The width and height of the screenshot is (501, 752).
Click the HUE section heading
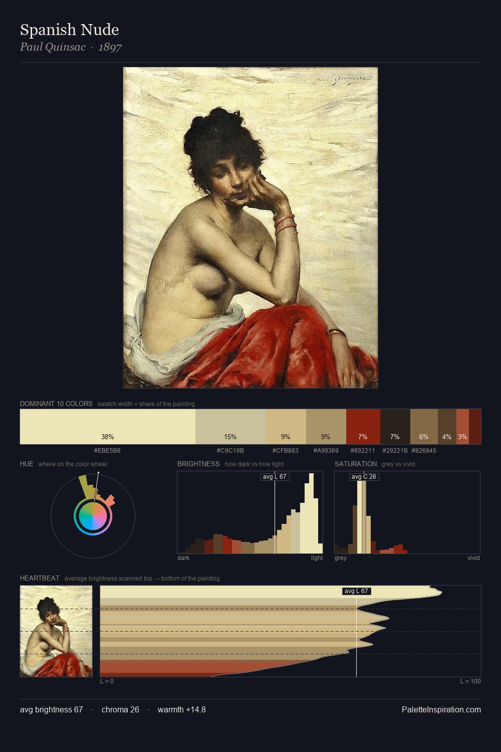(27, 464)
